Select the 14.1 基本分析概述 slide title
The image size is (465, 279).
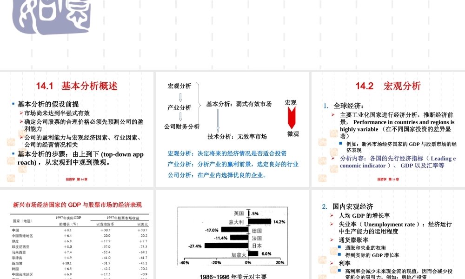point(77,86)
